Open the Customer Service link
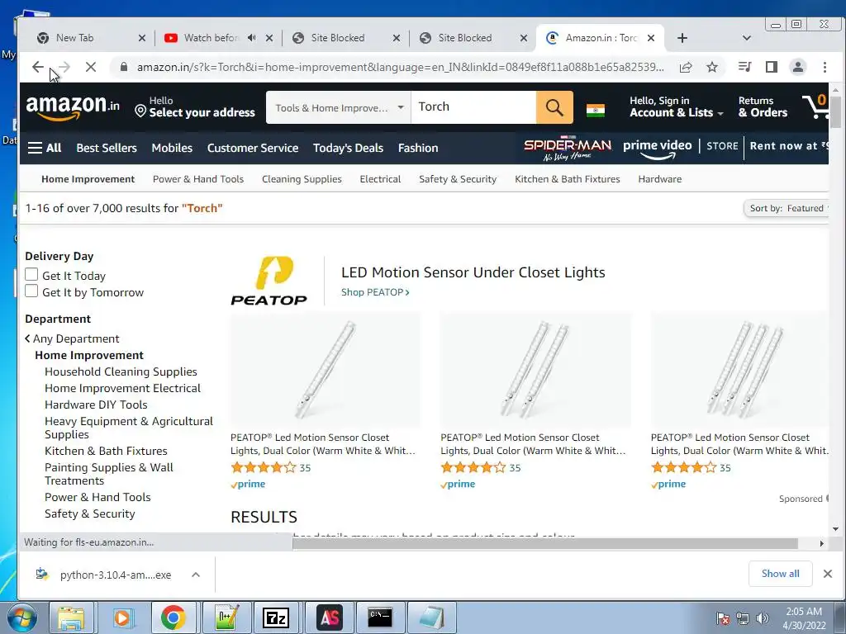The width and height of the screenshot is (846, 634). 253,148
